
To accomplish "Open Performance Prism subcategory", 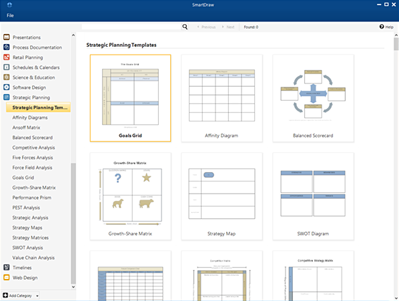I will coord(32,198).
